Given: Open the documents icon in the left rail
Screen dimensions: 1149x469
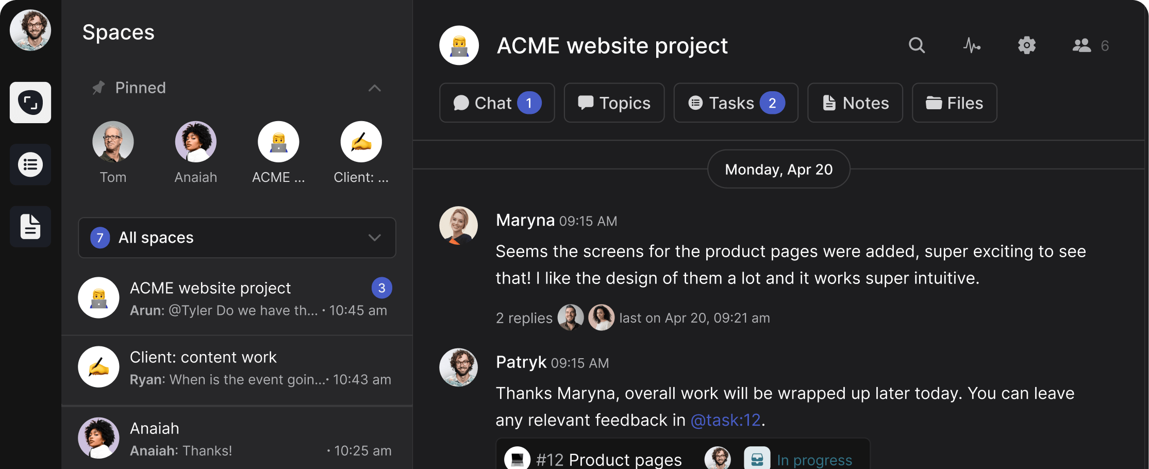Looking at the screenshot, I should point(30,226).
